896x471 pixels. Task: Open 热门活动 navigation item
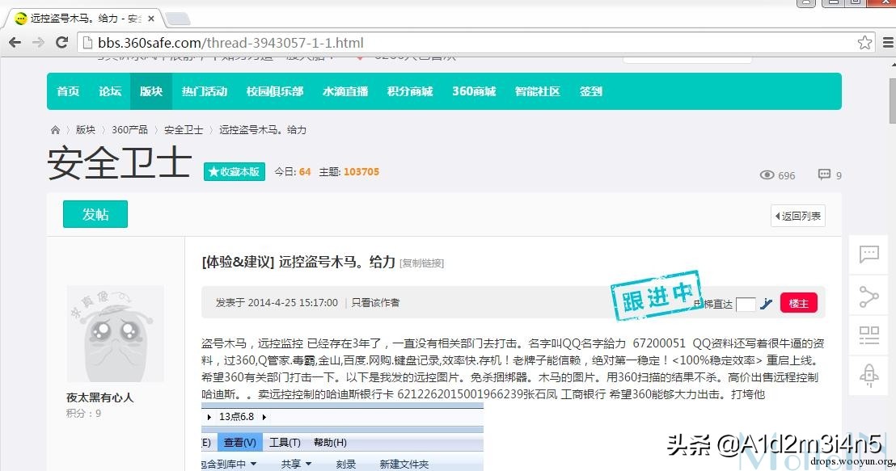click(205, 91)
